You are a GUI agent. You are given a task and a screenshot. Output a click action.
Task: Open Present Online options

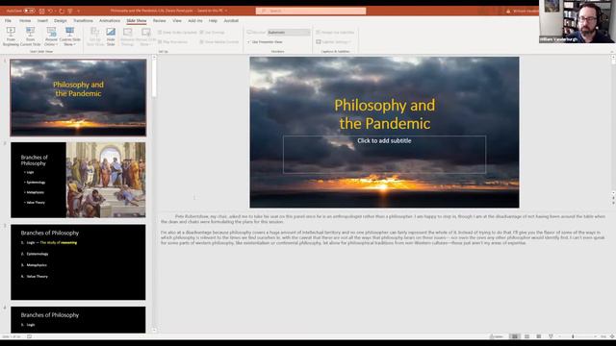[x=51, y=37]
